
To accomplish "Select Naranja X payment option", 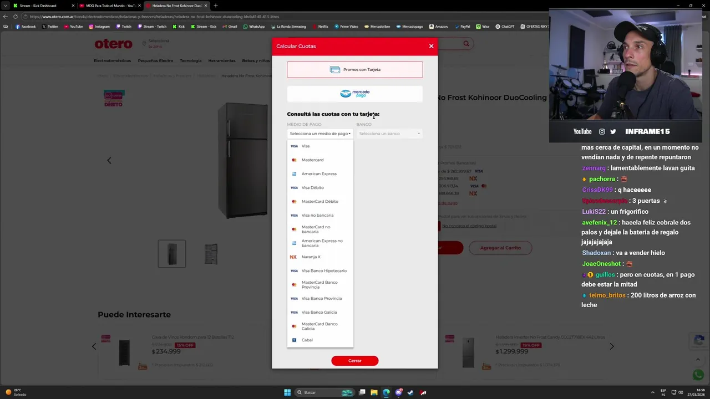I will 320,257.
